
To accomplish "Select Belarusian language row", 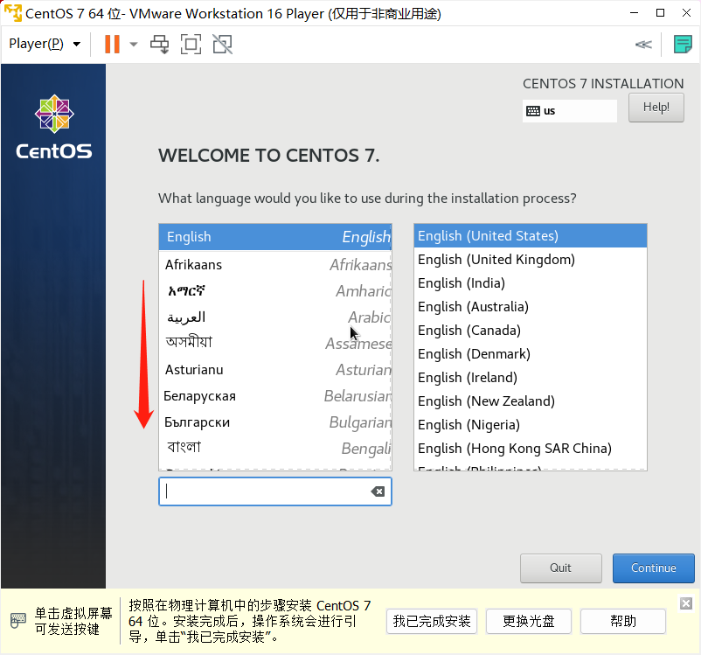I will coord(275,396).
